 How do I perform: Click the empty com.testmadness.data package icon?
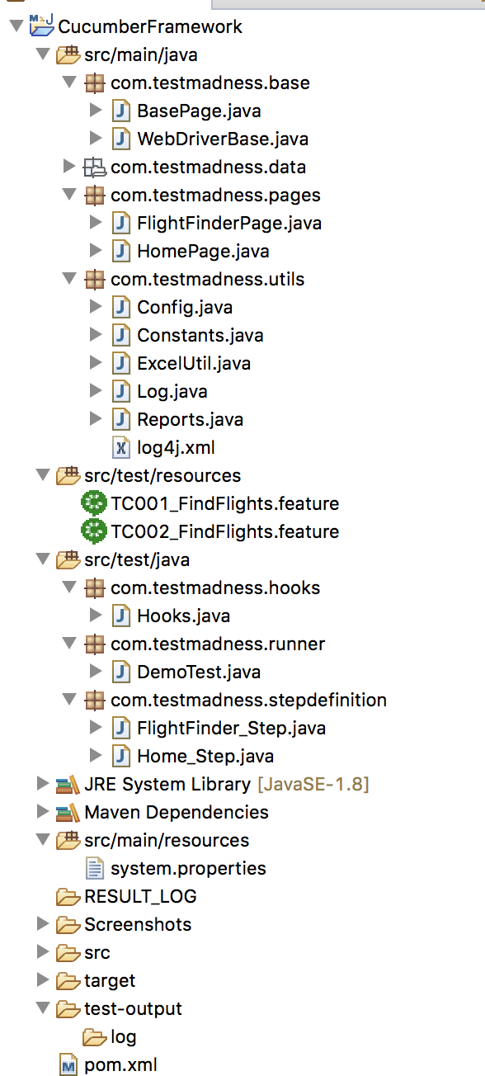[x=95, y=168]
